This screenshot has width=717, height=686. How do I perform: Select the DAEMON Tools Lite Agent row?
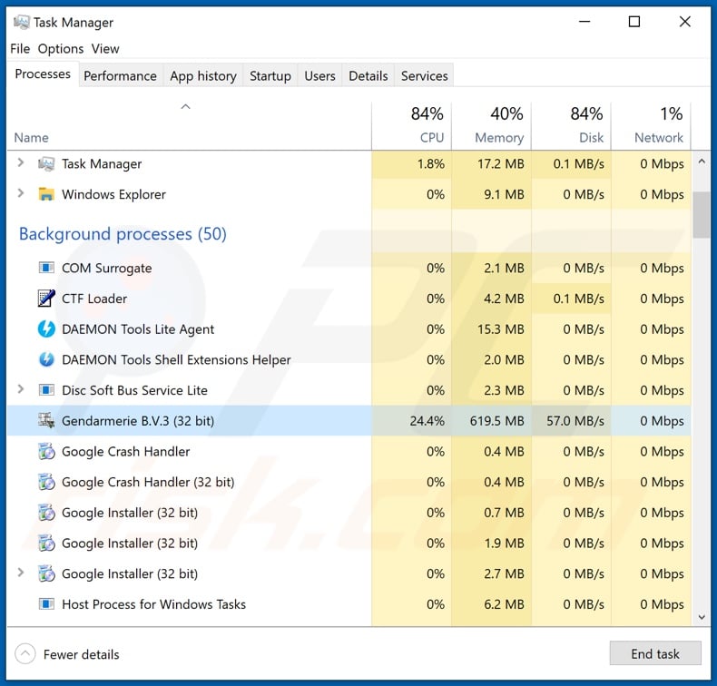tap(349, 329)
